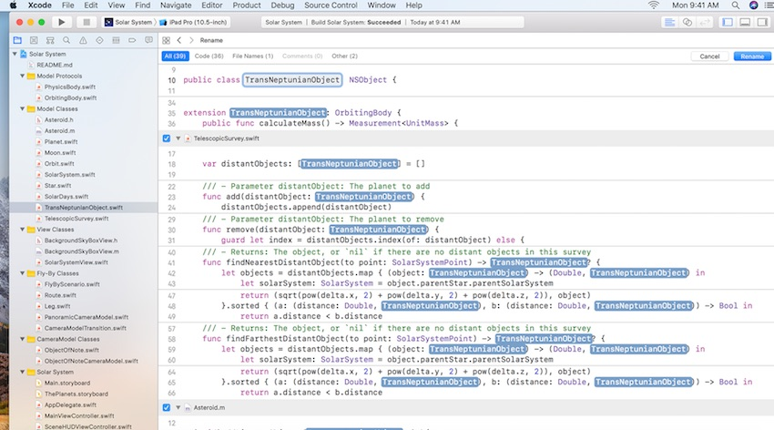Collapse the Model Classes folder
The height and width of the screenshot is (430, 774).
[x=22, y=108]
